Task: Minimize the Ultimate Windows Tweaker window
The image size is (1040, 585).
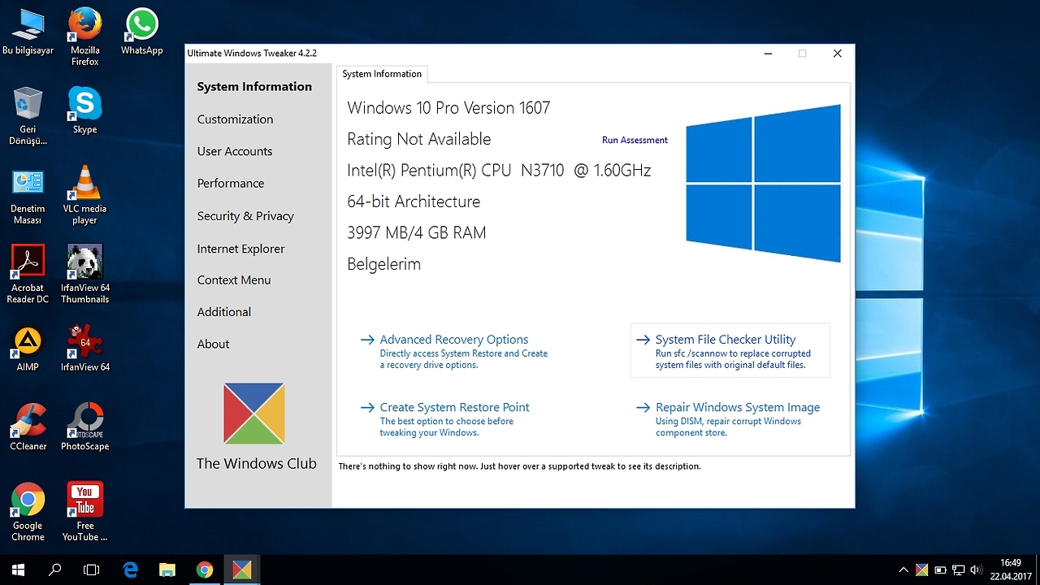Action: pyautogui.click(x=768, y=54)
